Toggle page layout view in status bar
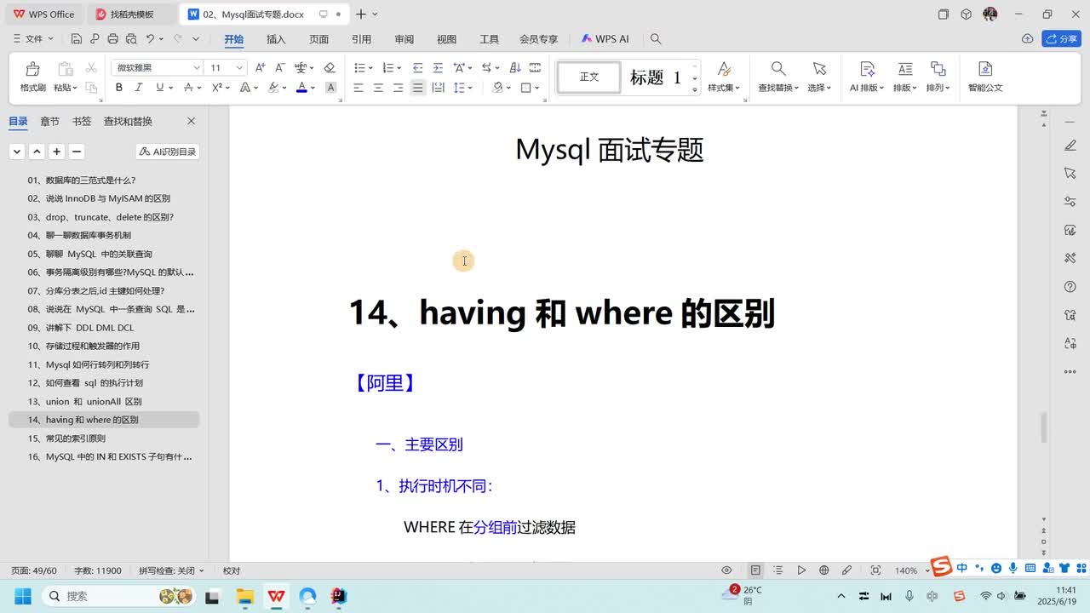This screenshot has width=1090, height=613. [x=755, y=570]
